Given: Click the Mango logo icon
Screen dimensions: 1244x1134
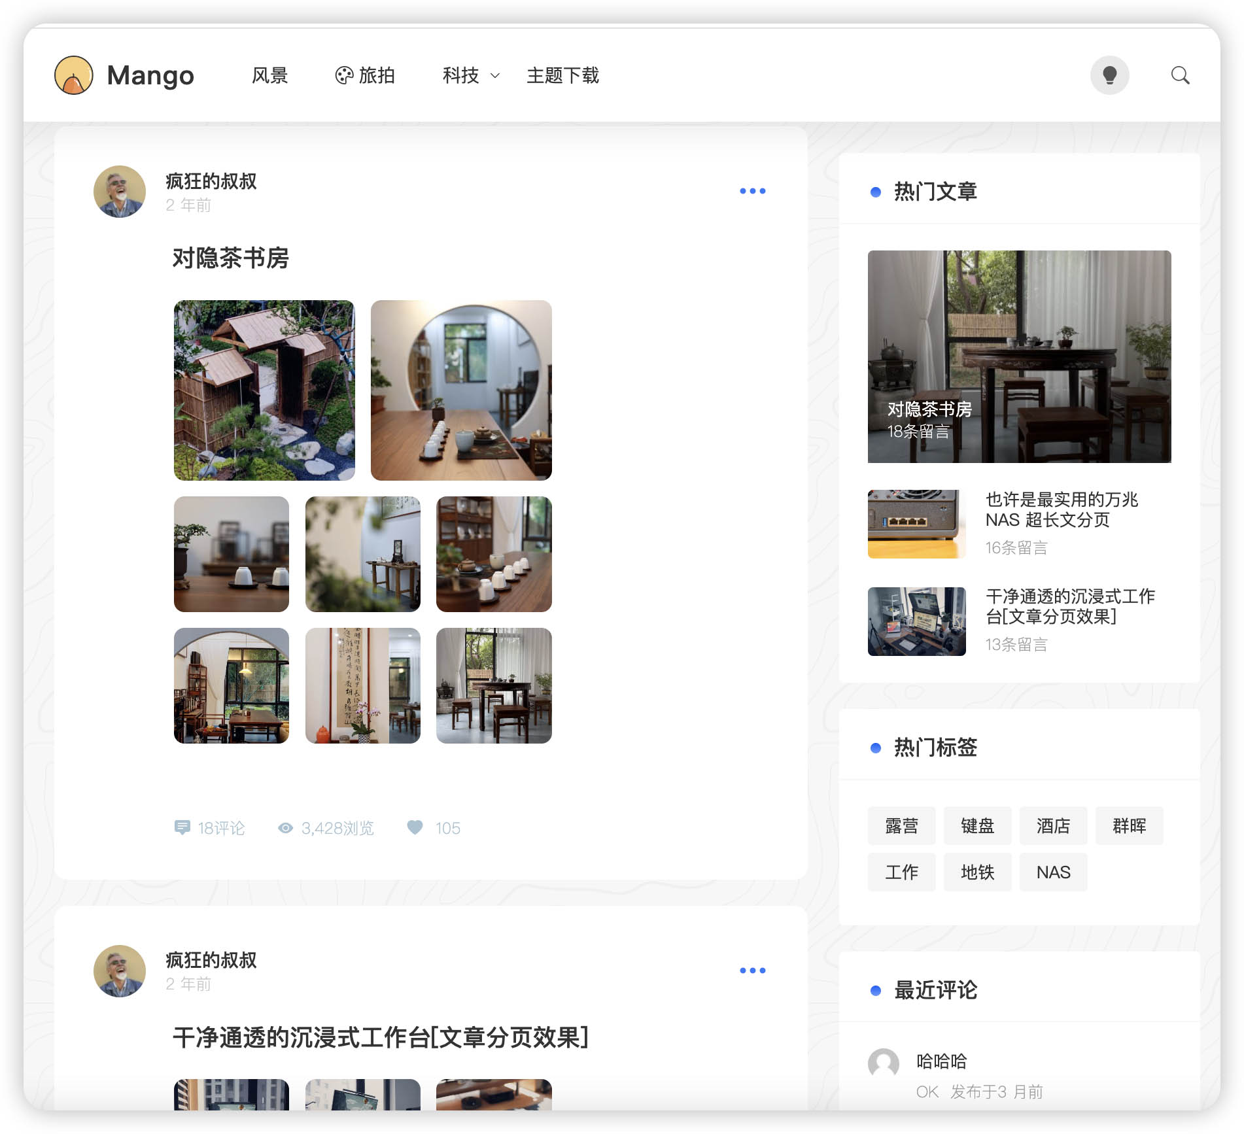Looking at the screenshot, I should [x=73, y=75].
